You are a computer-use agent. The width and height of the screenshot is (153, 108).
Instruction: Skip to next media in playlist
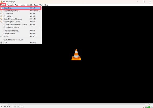click(10, 106)
